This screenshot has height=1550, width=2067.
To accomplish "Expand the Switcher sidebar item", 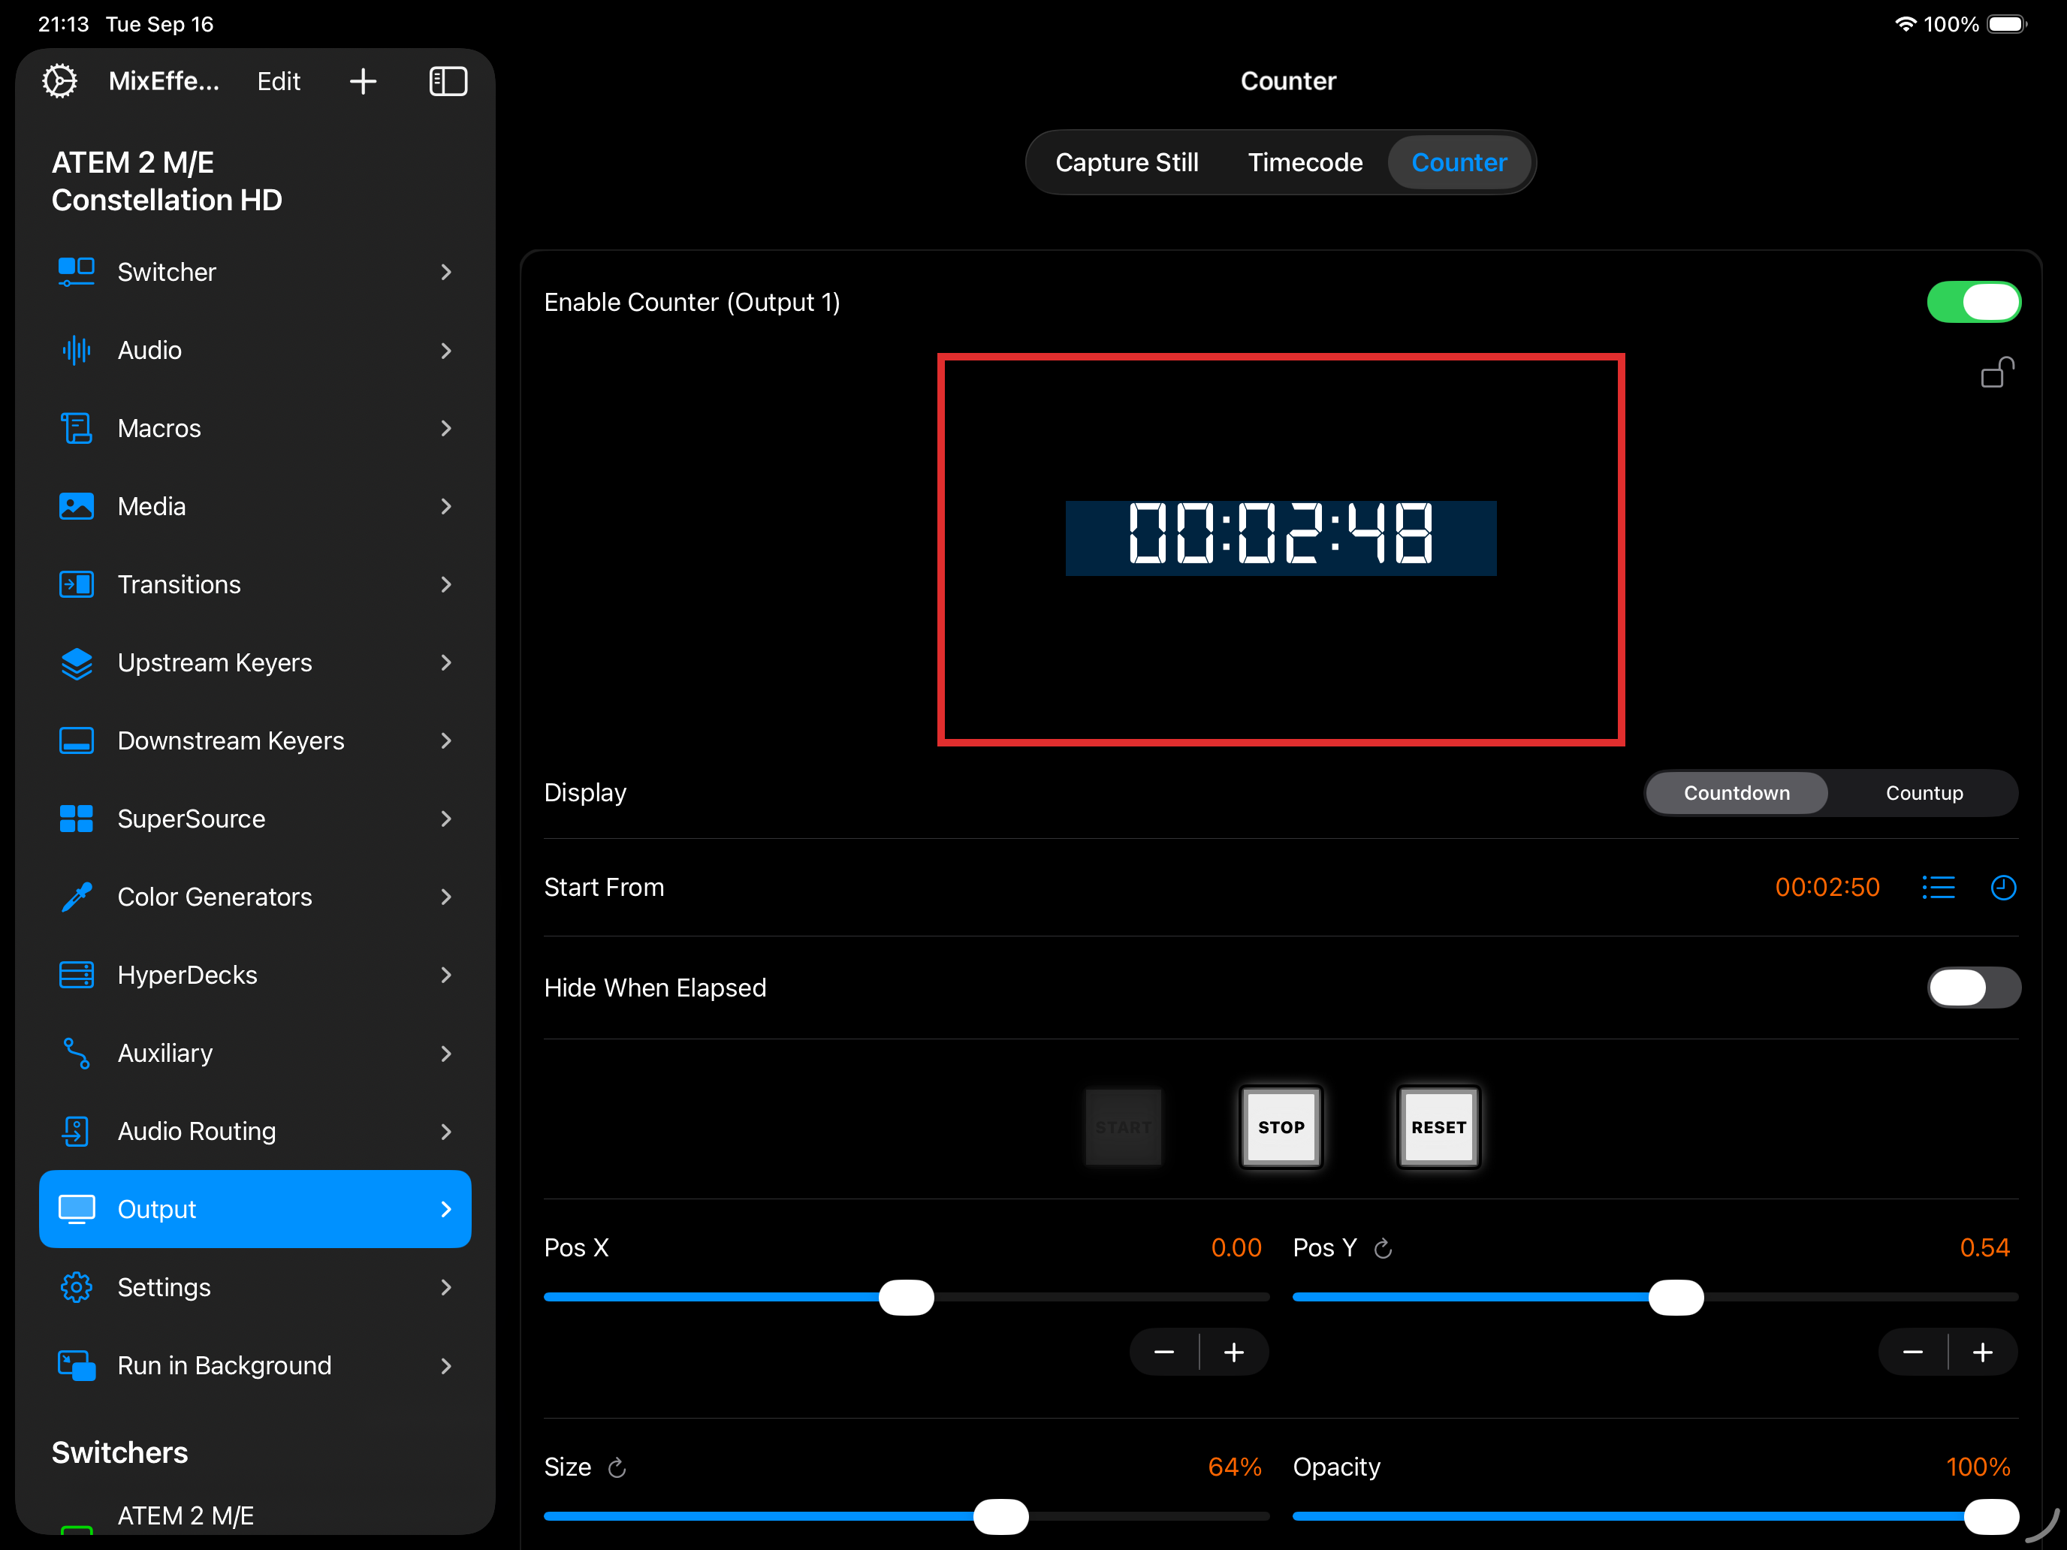I will pyautogui.click(x=254, y=272).
